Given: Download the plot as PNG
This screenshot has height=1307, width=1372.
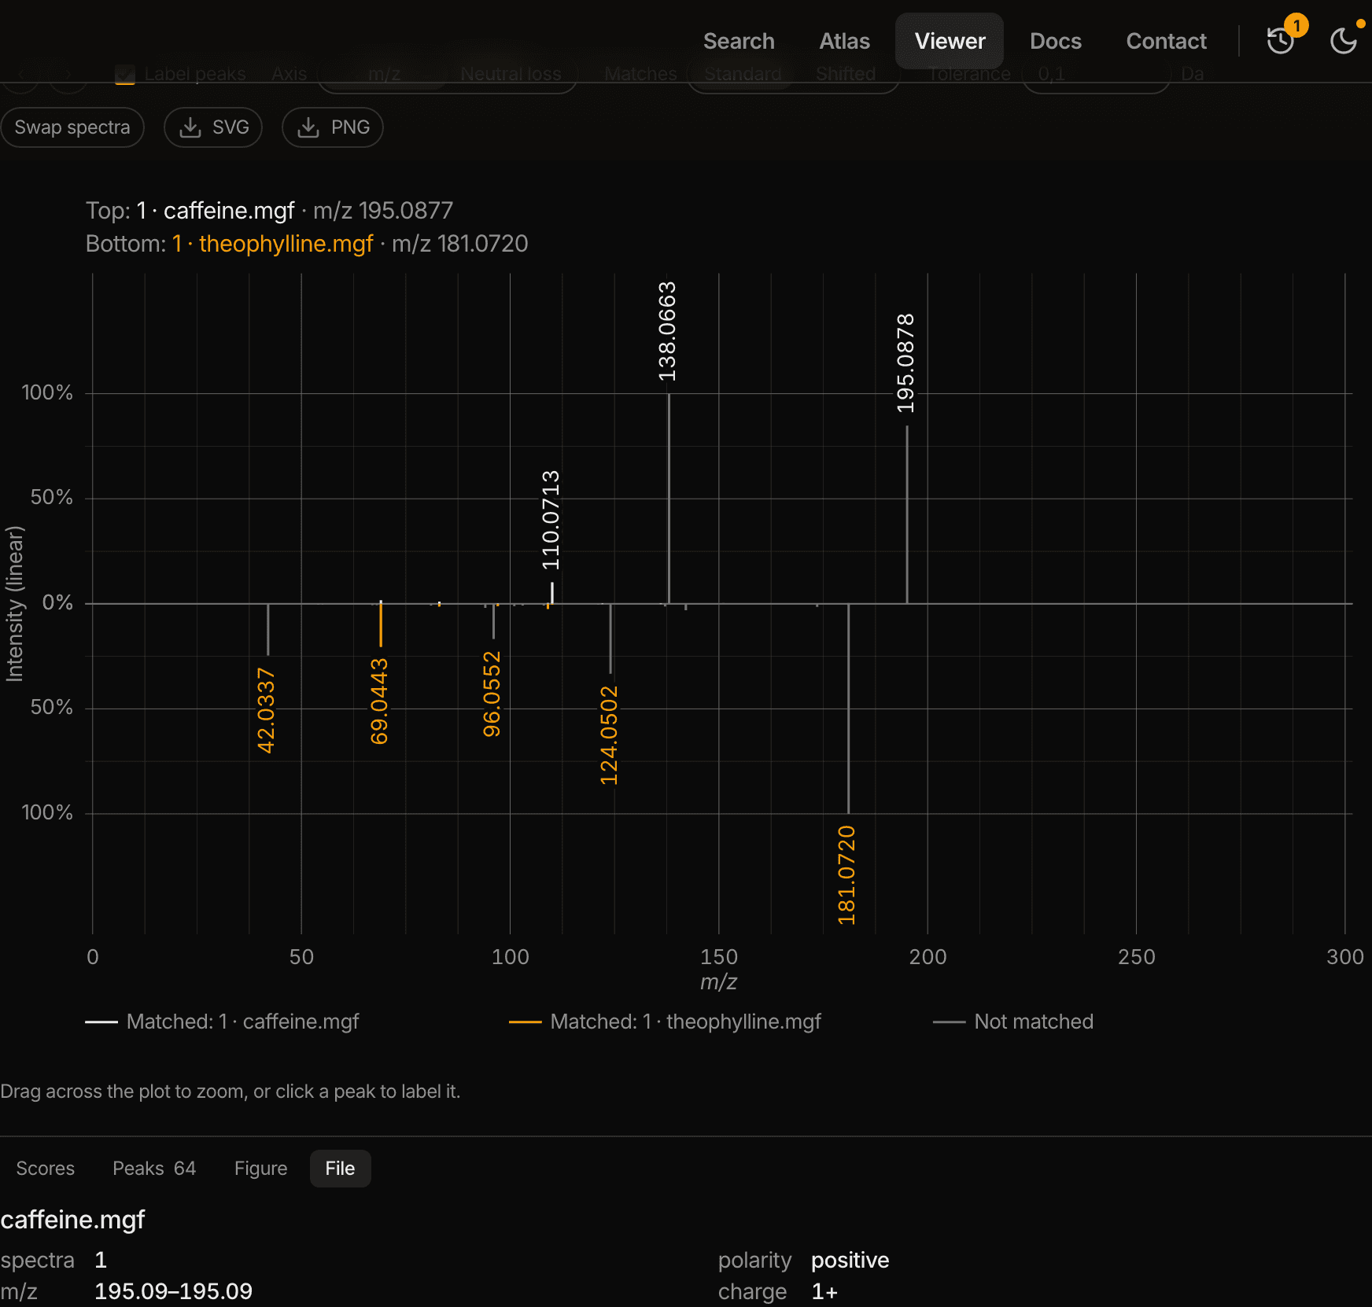Looking at the screenshot, I should coord(333,127).
